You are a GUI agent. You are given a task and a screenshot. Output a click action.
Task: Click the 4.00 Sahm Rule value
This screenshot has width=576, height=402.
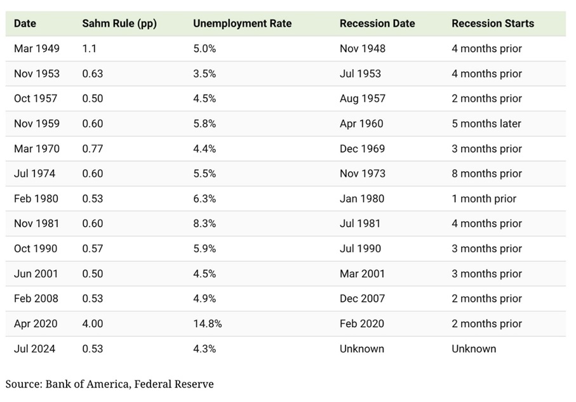(x=93, y=323)
